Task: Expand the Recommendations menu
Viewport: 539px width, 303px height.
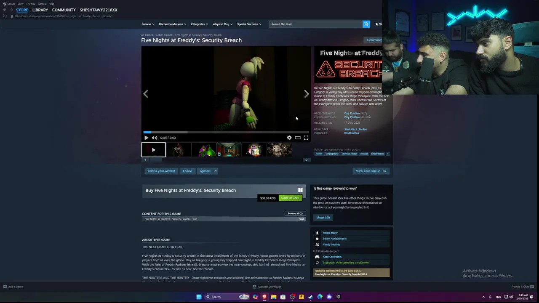Action: click(173, 24)
